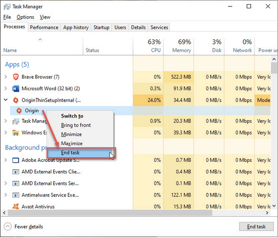Click the AMD External Events Client icon
This screenshot has height=238, width=278.
pyautogui.click(x=16, y=172)
